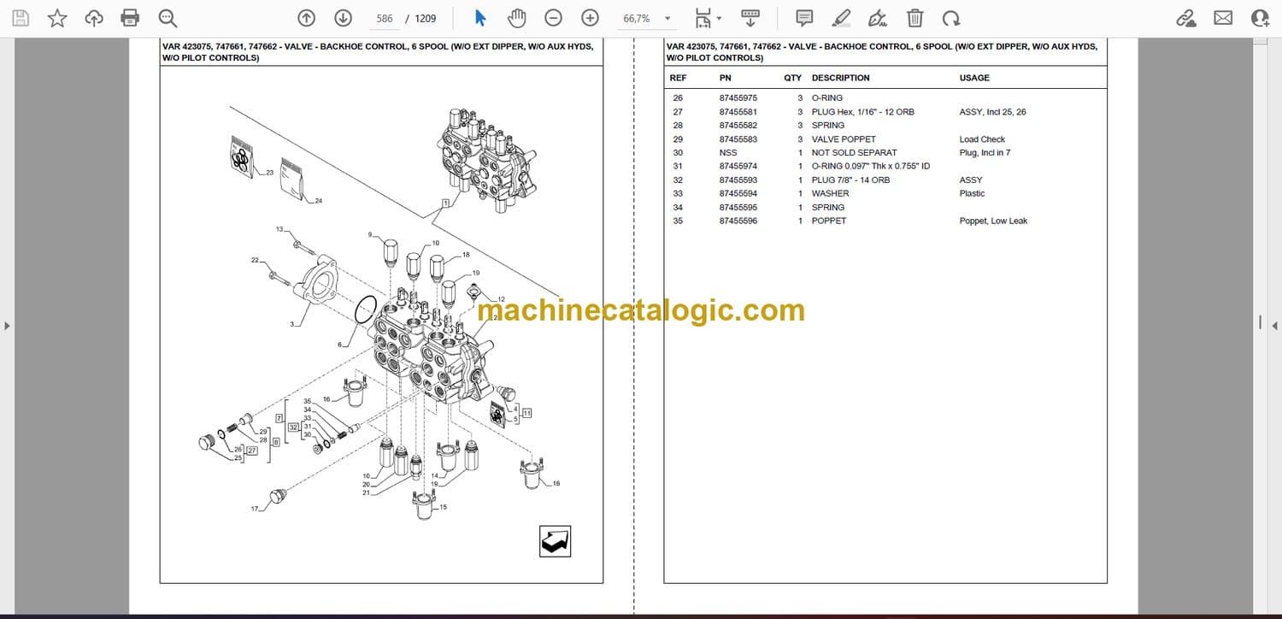Click callout number 24 in the diagram
Image resolution: width=1282 pixels, height=619 pixels.
318,201
